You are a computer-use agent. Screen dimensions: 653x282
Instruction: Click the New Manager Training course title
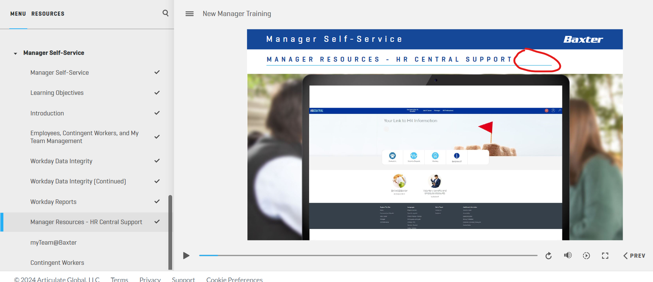click(x=237, y=14)
